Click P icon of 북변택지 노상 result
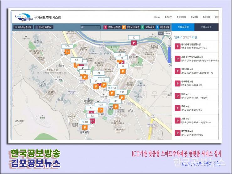This screenshot has height=174, width=232. pyautogui.click(x=177, y=133)
